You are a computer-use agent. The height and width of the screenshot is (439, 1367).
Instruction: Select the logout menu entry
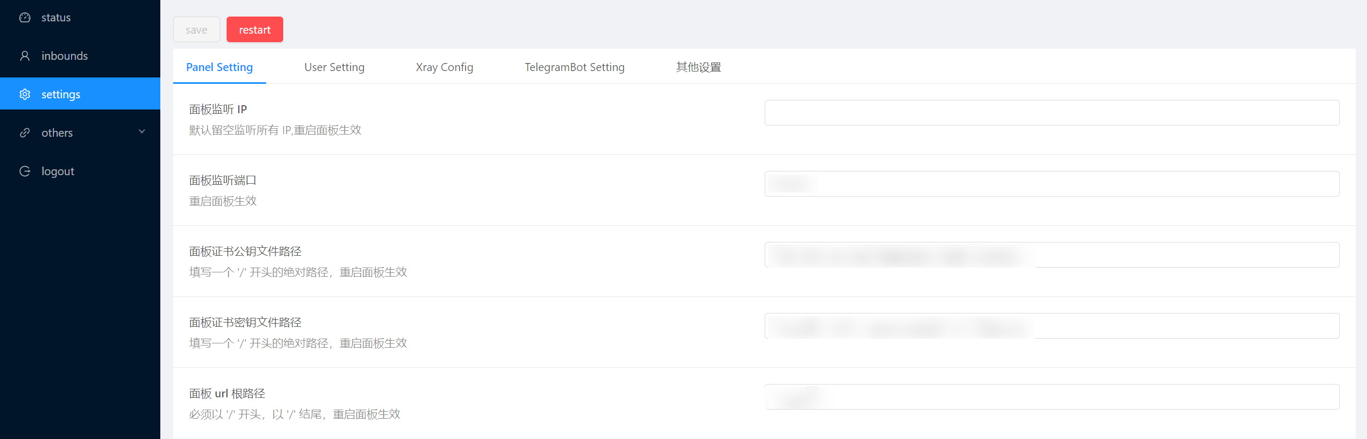click(58, 171)
